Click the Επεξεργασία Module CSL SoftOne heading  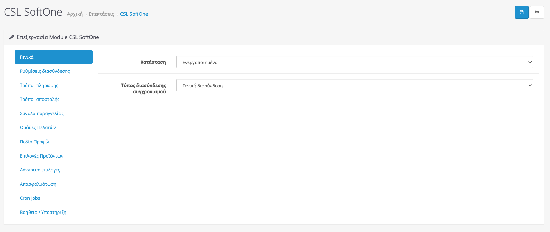pos(58,37)
